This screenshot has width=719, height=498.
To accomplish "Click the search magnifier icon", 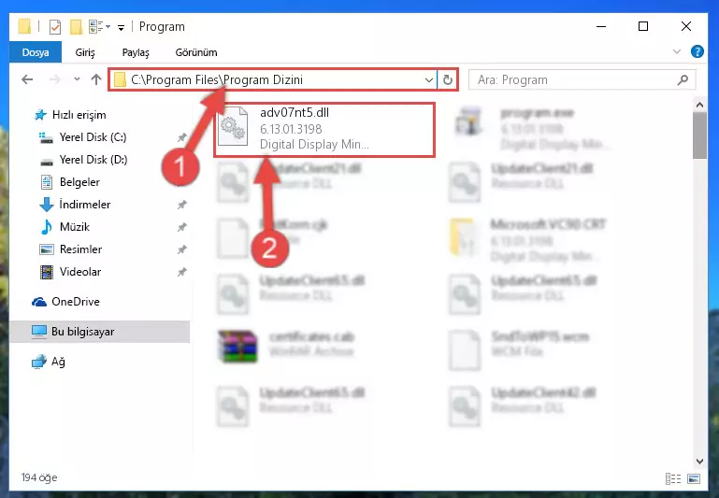I will click(683, 79).
